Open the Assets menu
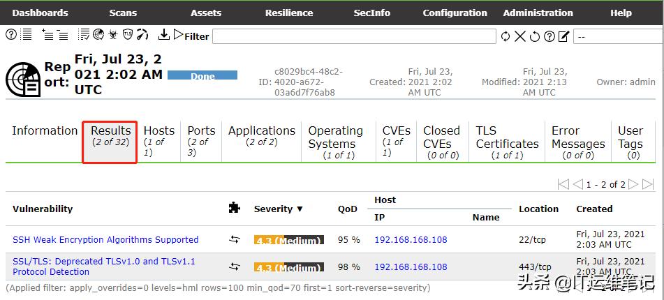 coord(206,13)
